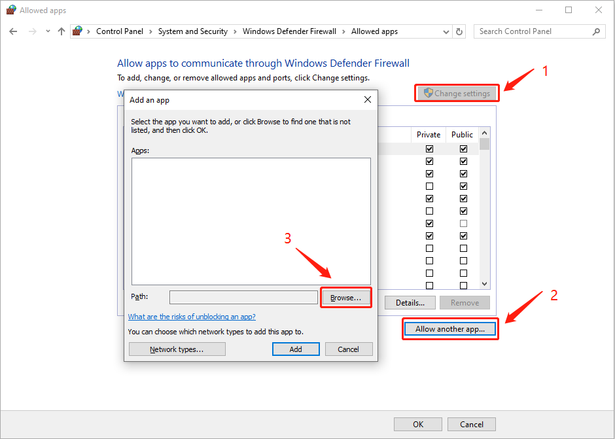Click the Allowed apps title bar icon

pos(11,10)
